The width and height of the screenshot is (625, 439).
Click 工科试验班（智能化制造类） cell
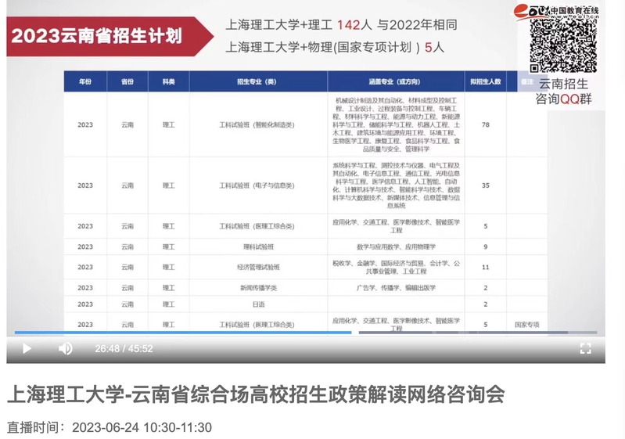point(257,124)
